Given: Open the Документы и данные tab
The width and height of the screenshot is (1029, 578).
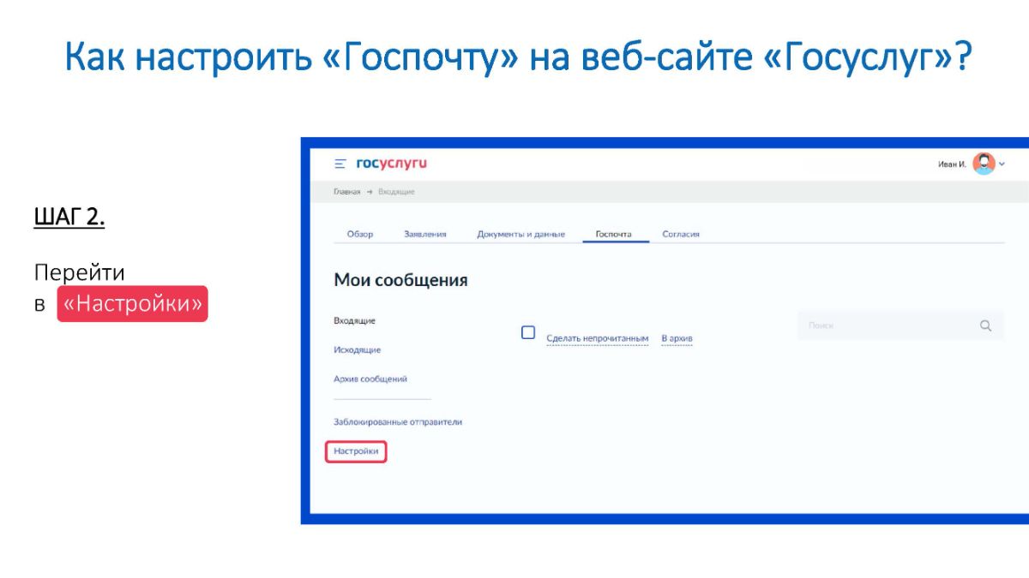Looking at the screenshot, I should (521, 234).
